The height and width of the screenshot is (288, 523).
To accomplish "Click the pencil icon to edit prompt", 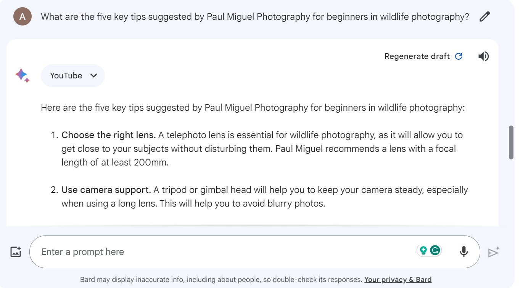I will pos(484,17).
